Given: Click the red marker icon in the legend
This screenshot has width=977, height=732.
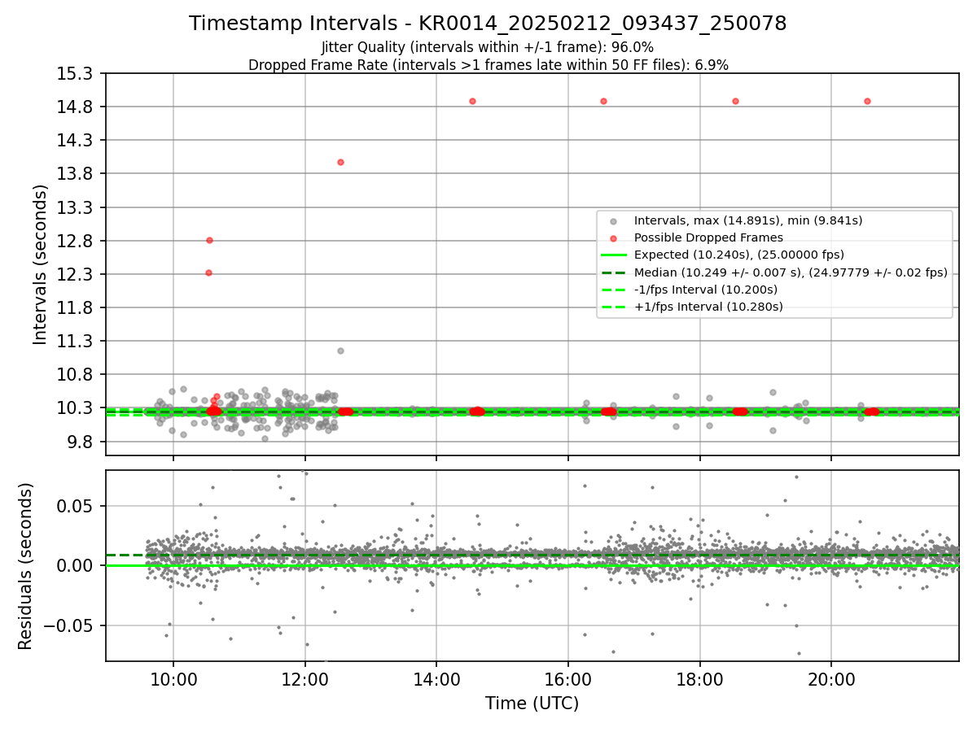Looking at the screenshot, I should pyautogui.click(x=614, y=237).
